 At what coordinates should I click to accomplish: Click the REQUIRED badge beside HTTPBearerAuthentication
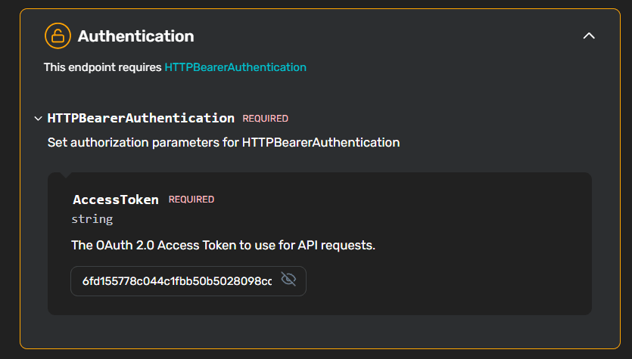265,119
